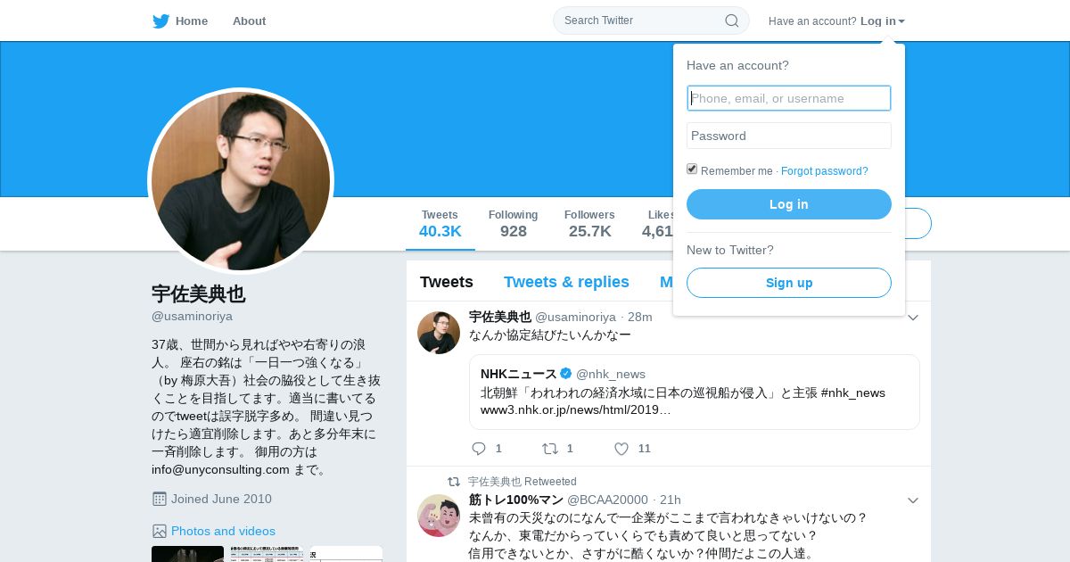Click the Twitter bird logo
Image resolution: width=1070 pixels, height=562 pixels.
pos(160,21)
